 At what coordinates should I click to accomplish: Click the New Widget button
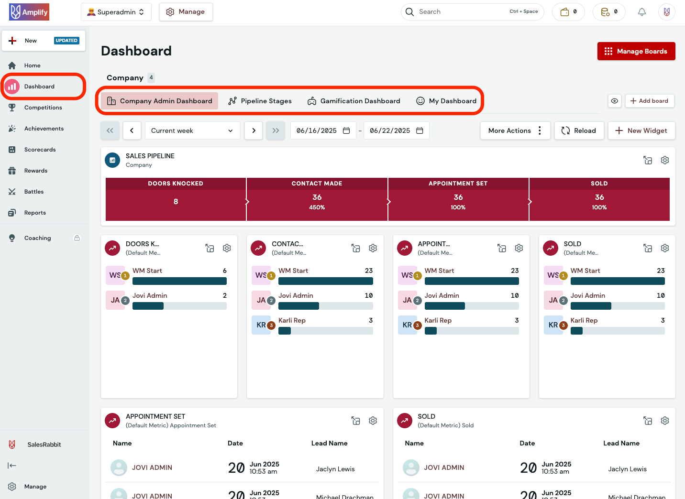pos(641,130)
